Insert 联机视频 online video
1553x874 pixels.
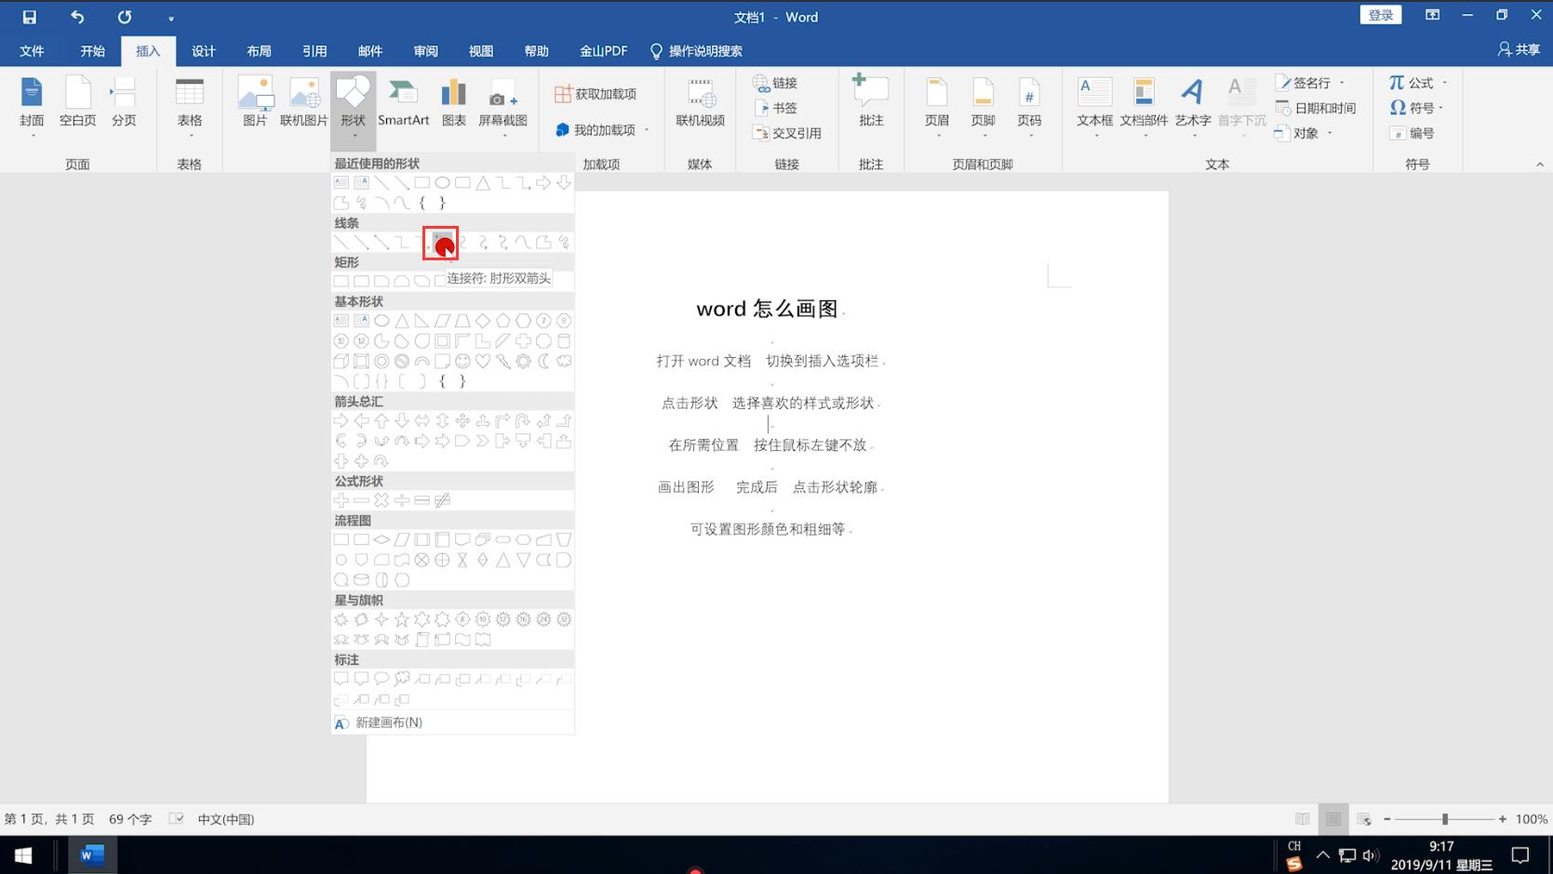pyautogui.click(x=701, y=104)
